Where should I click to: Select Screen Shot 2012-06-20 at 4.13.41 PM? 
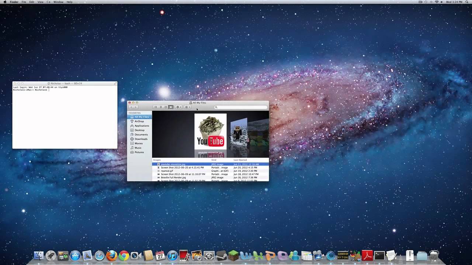[x=211, y=167]
